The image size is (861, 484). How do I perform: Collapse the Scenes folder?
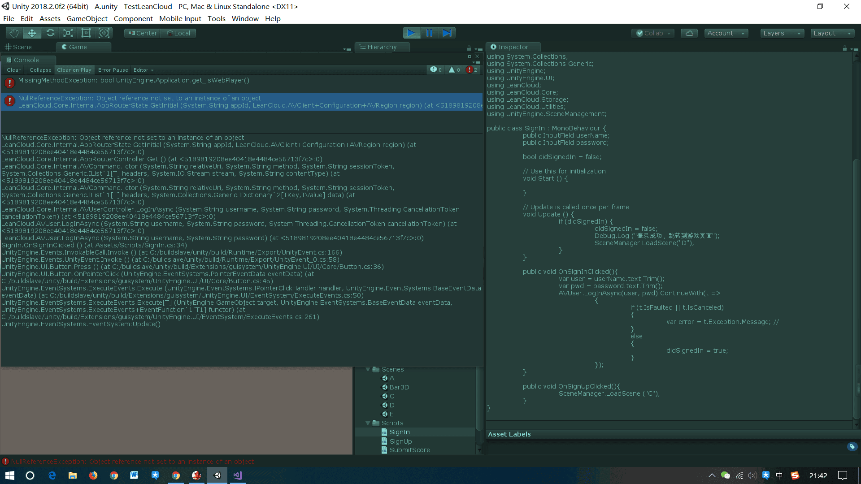coord(368,370)
